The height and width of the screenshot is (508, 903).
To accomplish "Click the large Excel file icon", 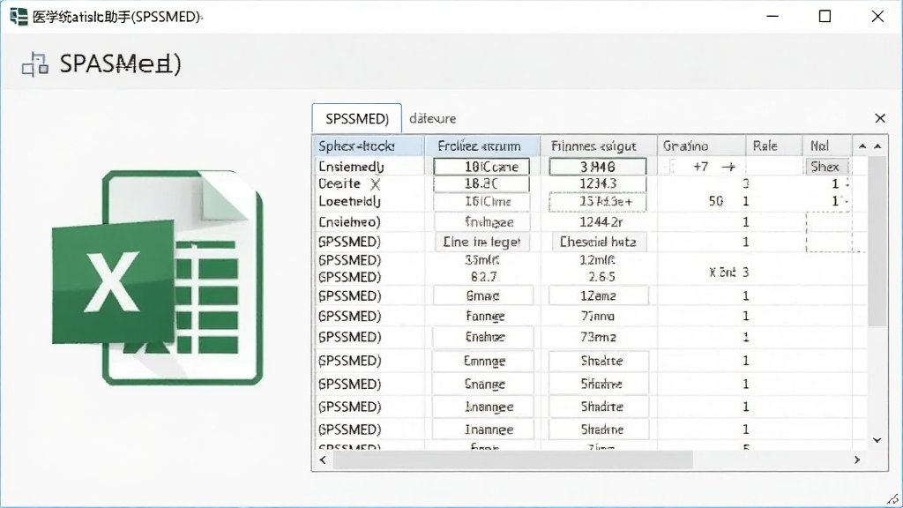I will click(x=157, y=278).
